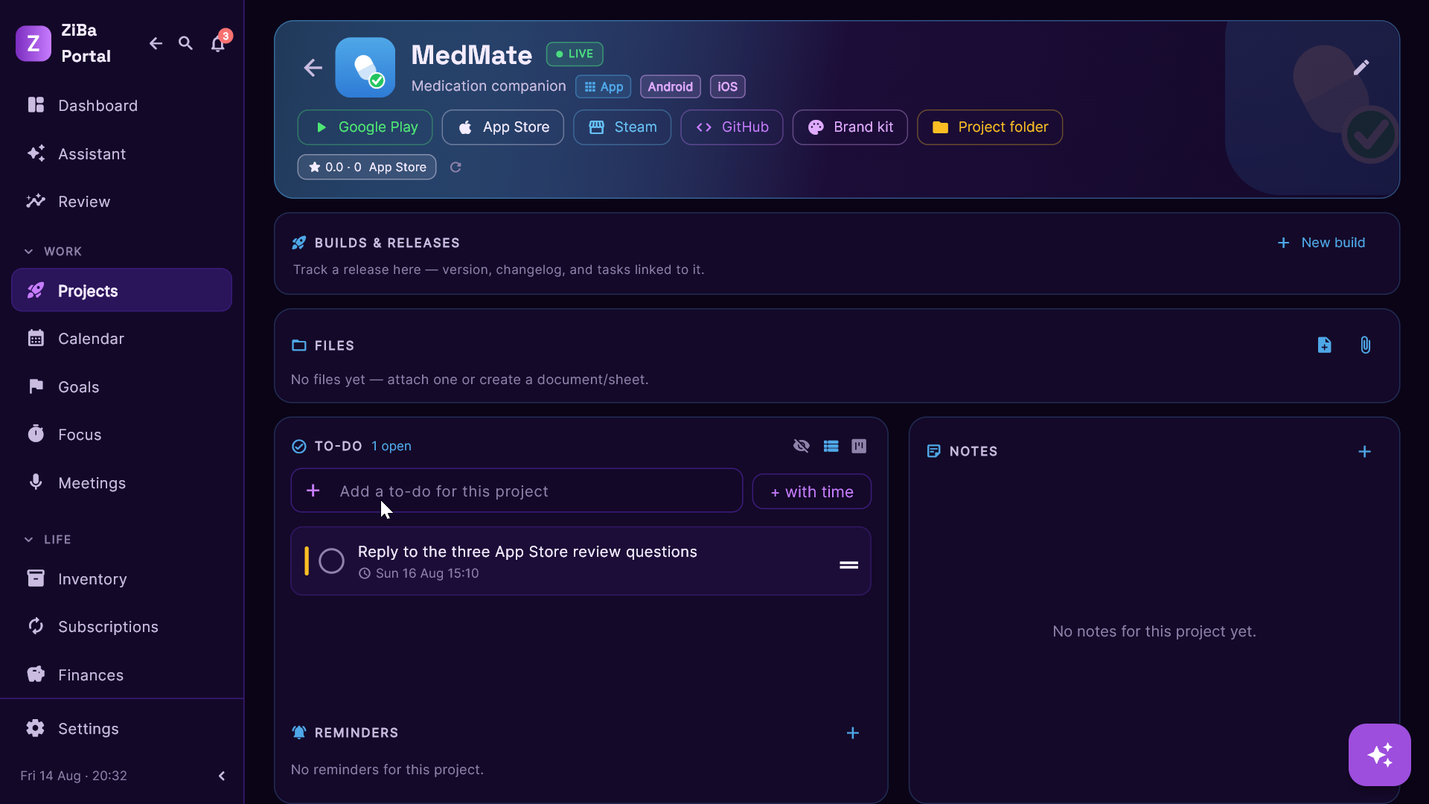1429x804 pixels.
Task: Click the MedMate app icon
Action: tap(365, 68)
